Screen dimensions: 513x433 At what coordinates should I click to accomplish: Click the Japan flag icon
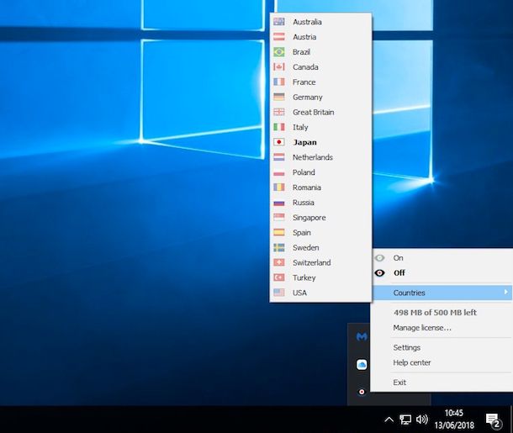tap(279, 142)
